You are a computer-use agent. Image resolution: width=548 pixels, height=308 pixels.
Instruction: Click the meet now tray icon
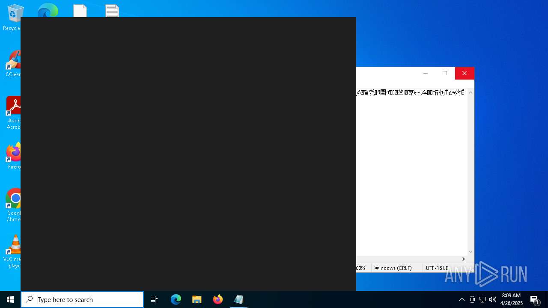(x=472, y=299)
